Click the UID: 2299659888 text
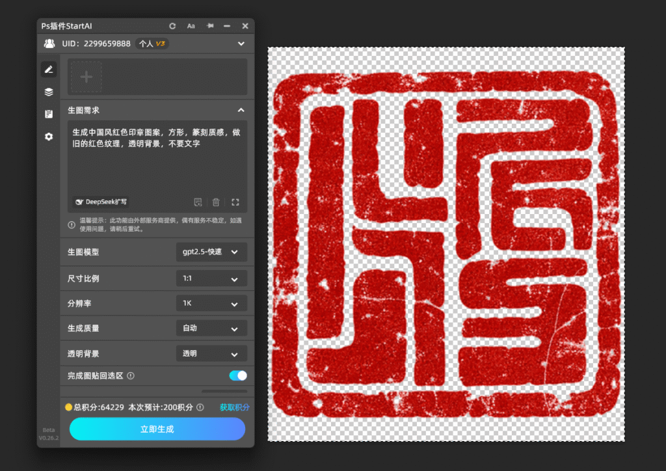The image size is (666, 471). [96, 44]
